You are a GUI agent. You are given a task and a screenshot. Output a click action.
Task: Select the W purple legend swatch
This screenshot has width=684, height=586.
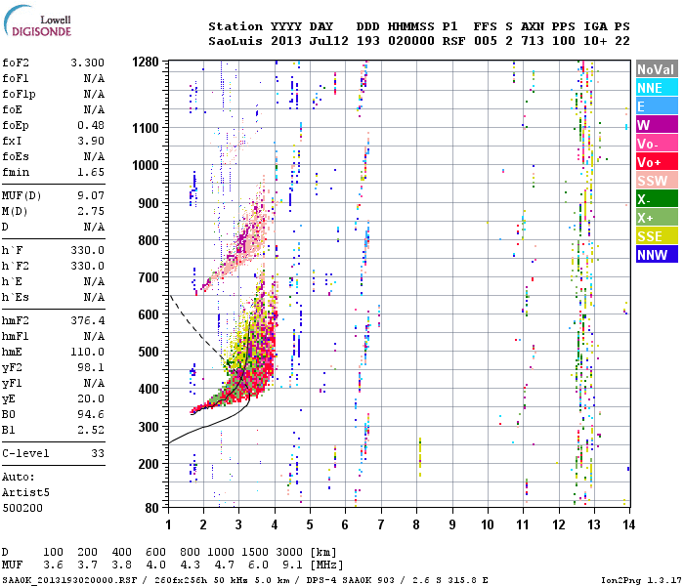657,125
